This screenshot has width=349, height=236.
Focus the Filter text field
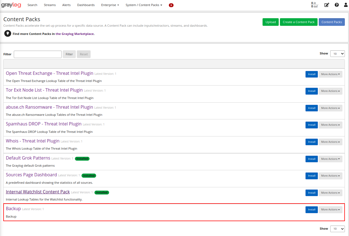(38, 54)
